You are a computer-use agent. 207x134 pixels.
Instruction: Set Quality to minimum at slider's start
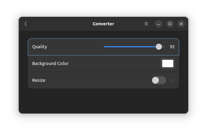point(104,47)
